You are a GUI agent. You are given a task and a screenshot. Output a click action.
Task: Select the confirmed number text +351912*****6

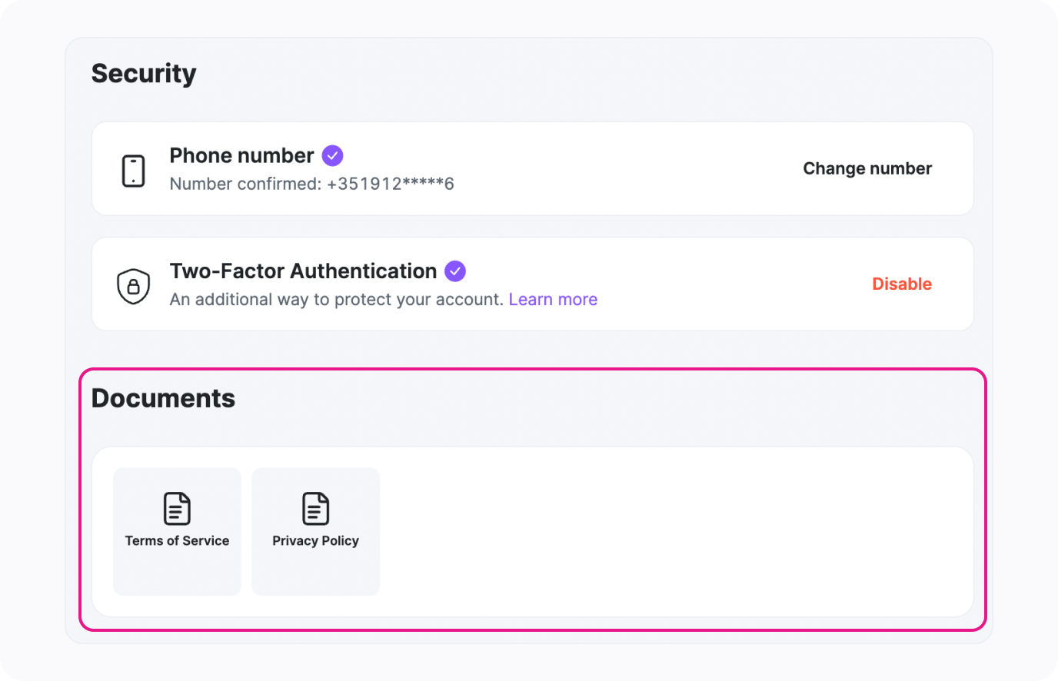pyautogui.click(x=390, y=184)
